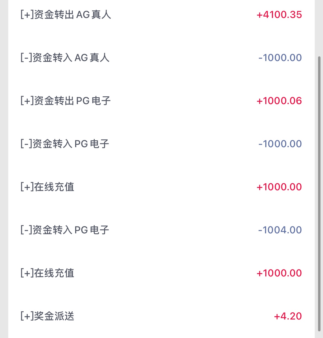Click the [+] marker before 奖金派送
The height and width of the screenshot is (338, 323).
point(27,316)
